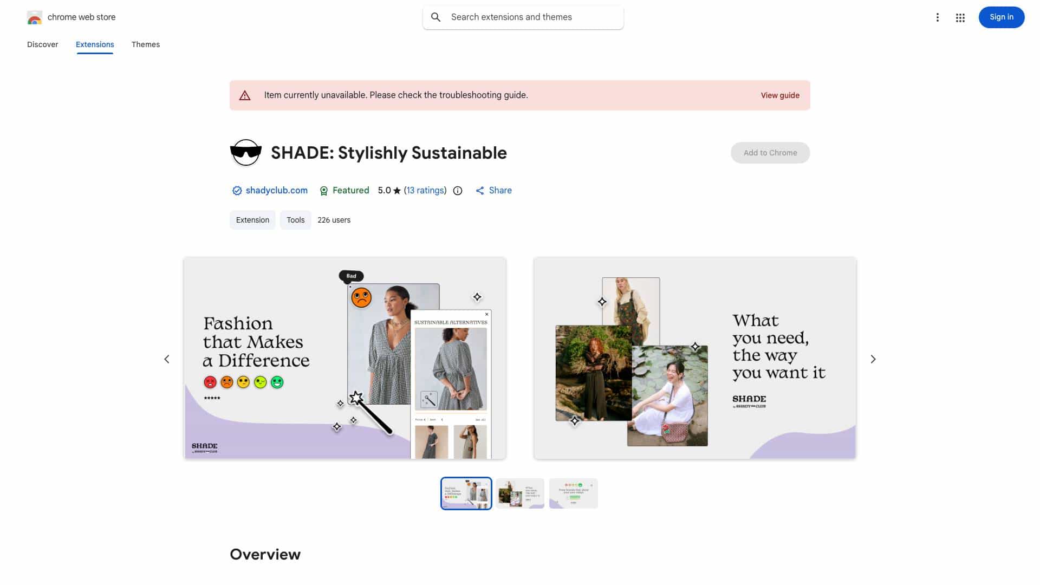The width and height of the screenshot is (1040, 585).
Task: Click the verified publisher badge icon
Action: pos(237,191)
